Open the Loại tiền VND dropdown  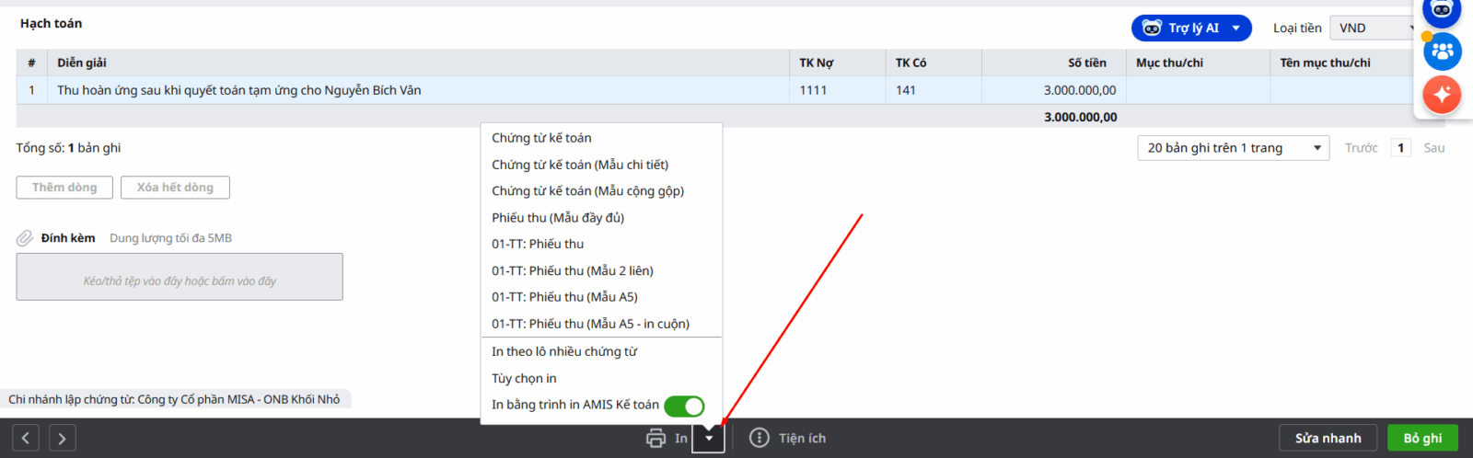point(1374,29)
